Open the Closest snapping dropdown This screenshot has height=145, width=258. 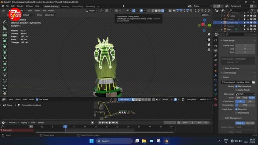(x=166, y=99)
